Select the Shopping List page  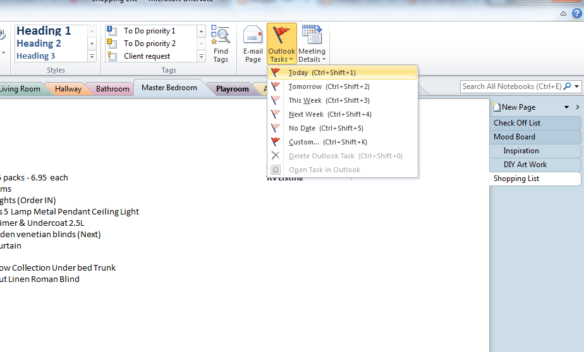pyautogui.click(x=535, y=179)
